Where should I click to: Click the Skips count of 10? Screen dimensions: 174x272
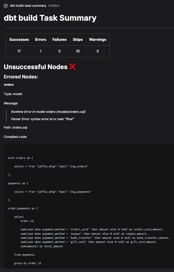78,51
